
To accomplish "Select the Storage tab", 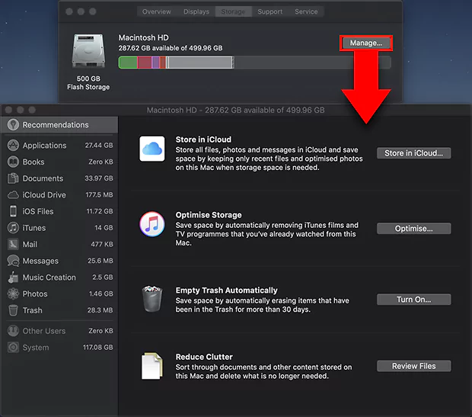I will (x=233, y=11).
